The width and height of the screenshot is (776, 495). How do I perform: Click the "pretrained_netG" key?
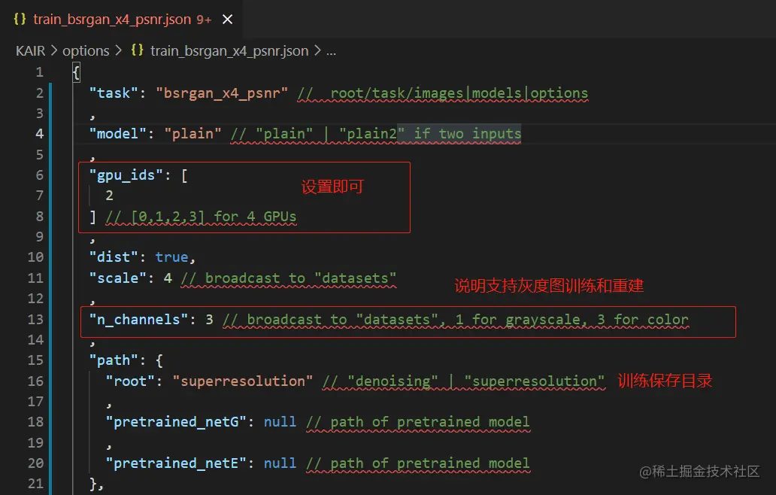[176, 422]
